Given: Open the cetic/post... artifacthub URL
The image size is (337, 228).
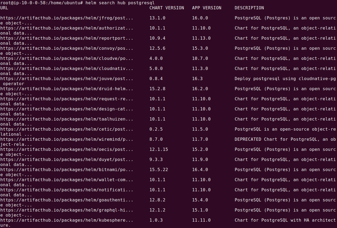Looking at the screenshot, I should (x=67, y=129).
